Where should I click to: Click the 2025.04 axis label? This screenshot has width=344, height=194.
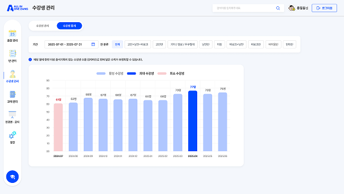click(x=192, y=156)
